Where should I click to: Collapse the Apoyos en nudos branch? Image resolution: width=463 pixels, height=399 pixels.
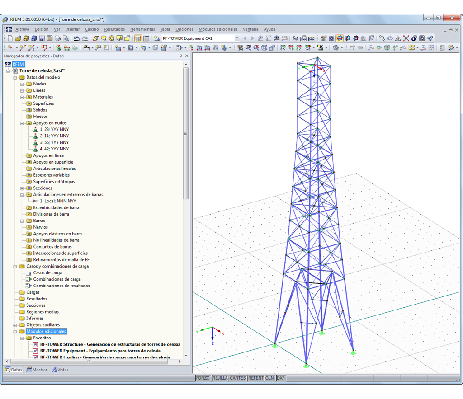click(x=22, y=122)
